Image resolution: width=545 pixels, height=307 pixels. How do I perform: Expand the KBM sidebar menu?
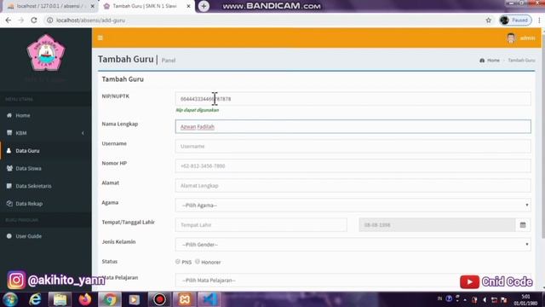coord(46,133)
